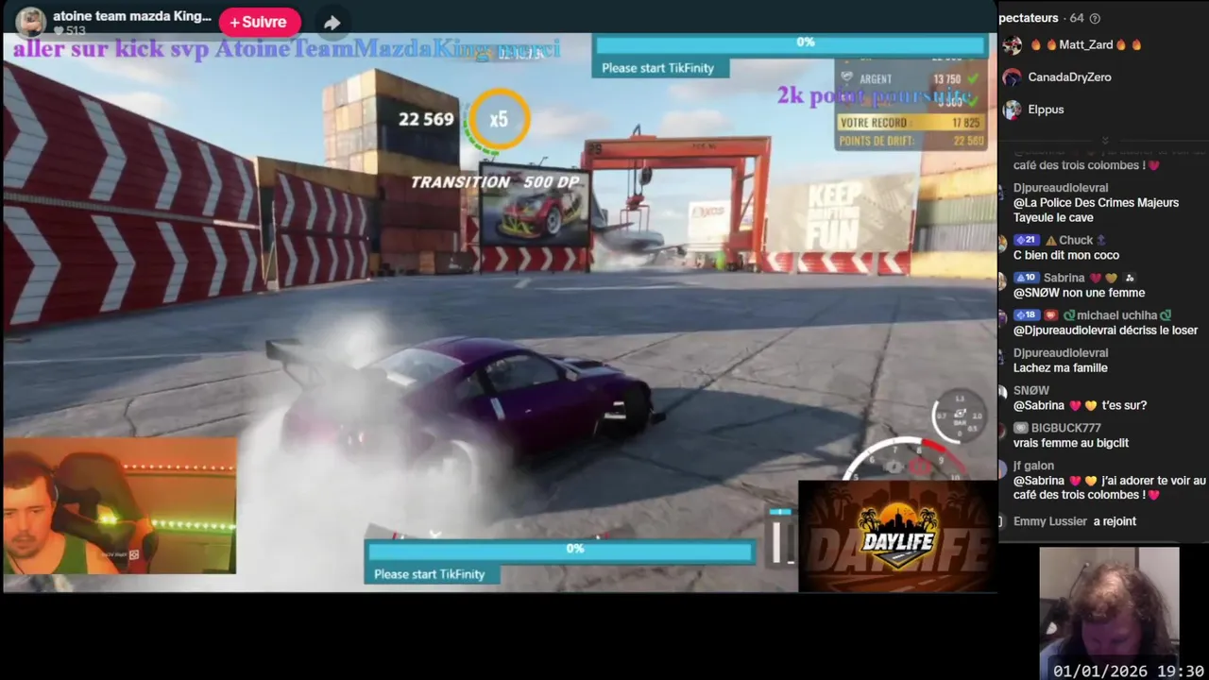Viewport: 1209px width, 680px height.
Task: Click viewer name Matt_Zard
Action: tap(1085, 44)
